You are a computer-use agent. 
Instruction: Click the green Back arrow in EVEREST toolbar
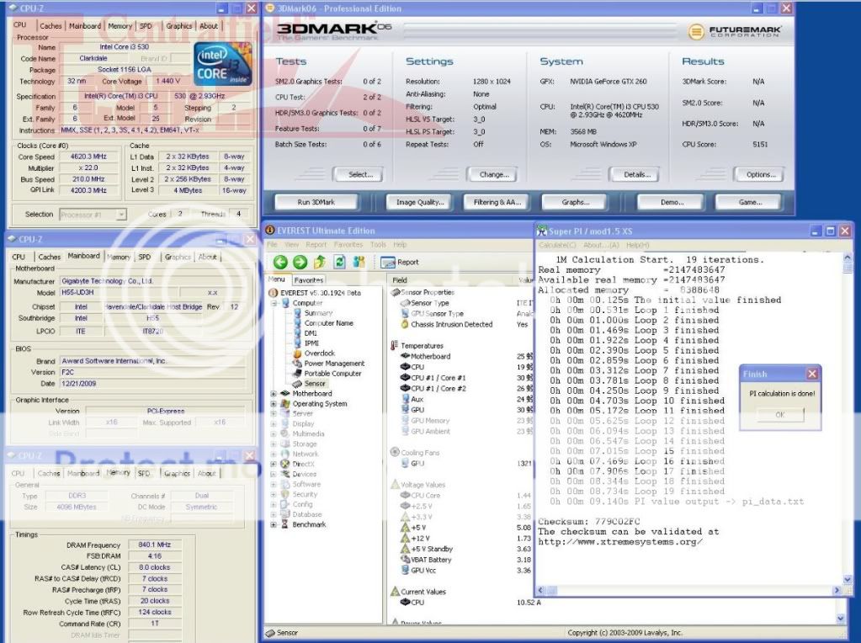coord(279,262)
